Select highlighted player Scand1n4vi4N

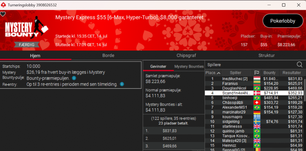[x=254, y=93]
